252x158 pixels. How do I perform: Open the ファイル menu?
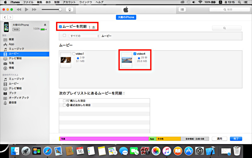(28, 2)
